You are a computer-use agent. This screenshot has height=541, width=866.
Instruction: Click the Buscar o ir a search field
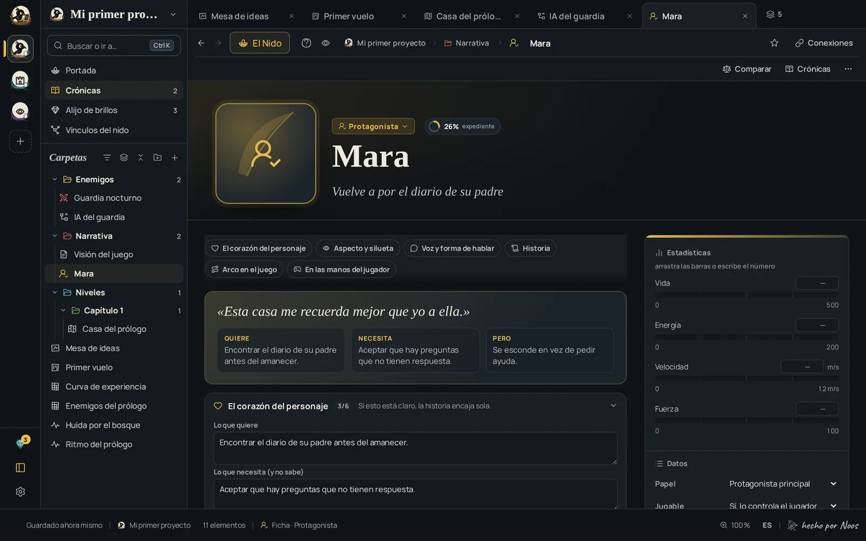114,45
